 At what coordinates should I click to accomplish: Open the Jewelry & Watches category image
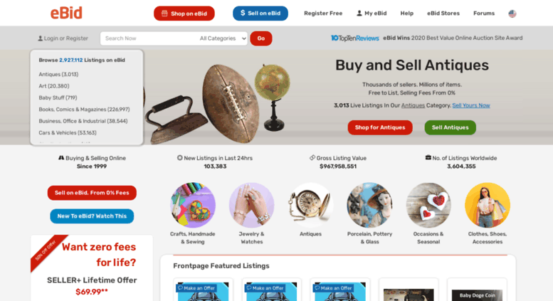pos(251,205)
